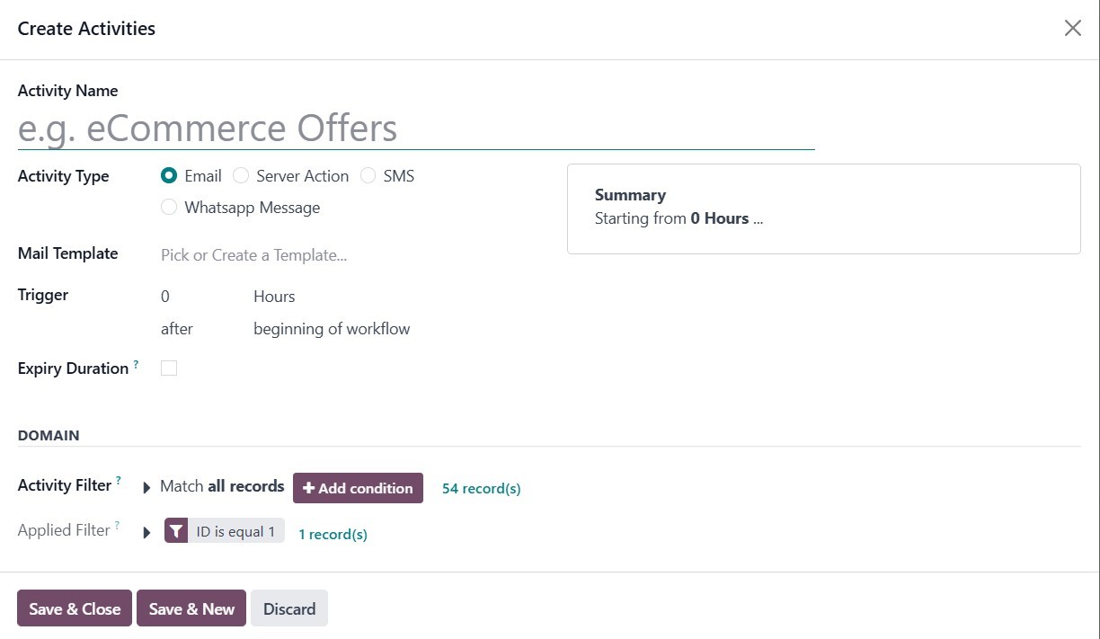
Task: Click the funnel icon on Applied Filter
Action: pos(176,531)
